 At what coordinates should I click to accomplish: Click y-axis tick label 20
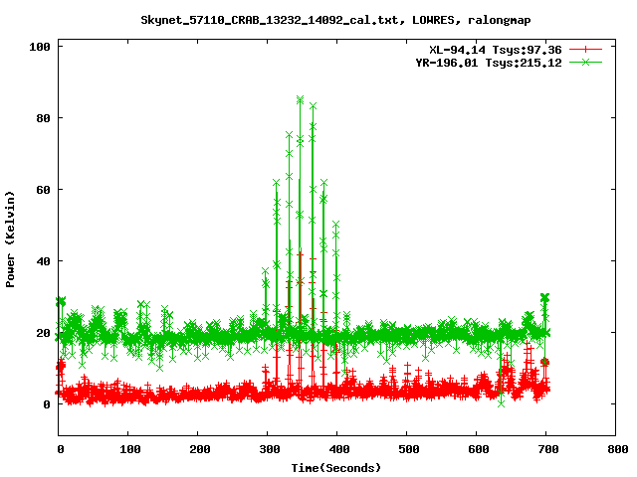44,333
